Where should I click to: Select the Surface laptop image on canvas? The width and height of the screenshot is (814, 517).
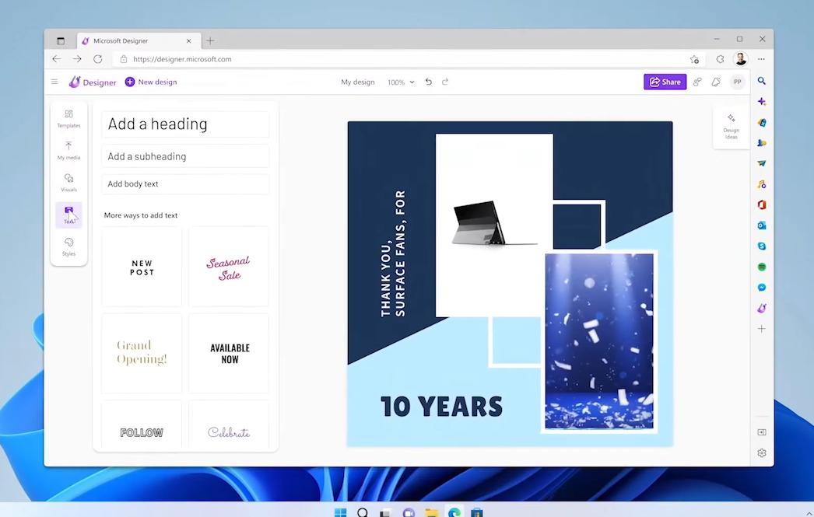[x=494, y=225]
